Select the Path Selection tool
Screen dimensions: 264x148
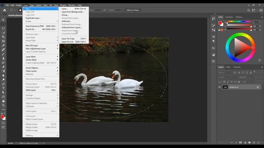pos(3,92)
